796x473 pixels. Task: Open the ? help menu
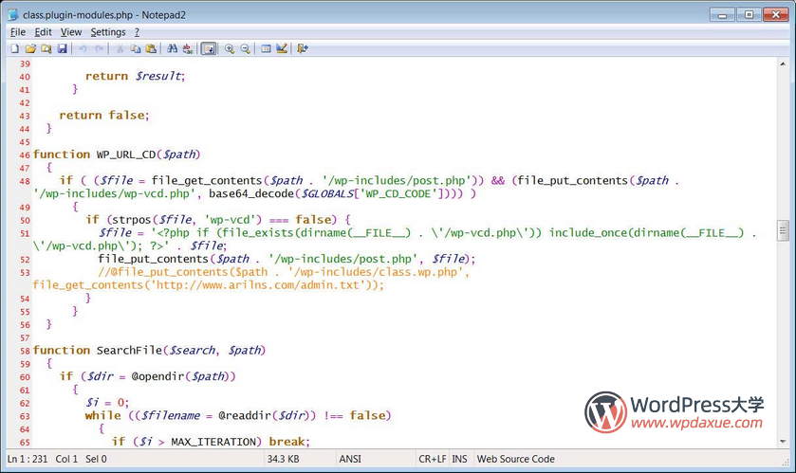[x=137, y=32]
